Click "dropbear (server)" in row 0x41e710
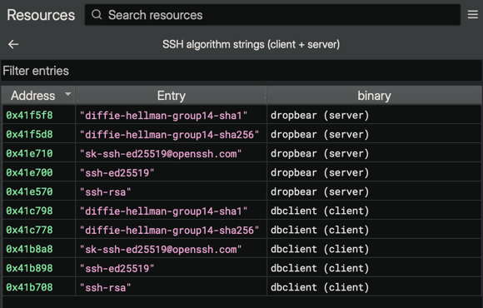This screenshot has height=308, width=483. pyautogui.click(x=320, y=153)
